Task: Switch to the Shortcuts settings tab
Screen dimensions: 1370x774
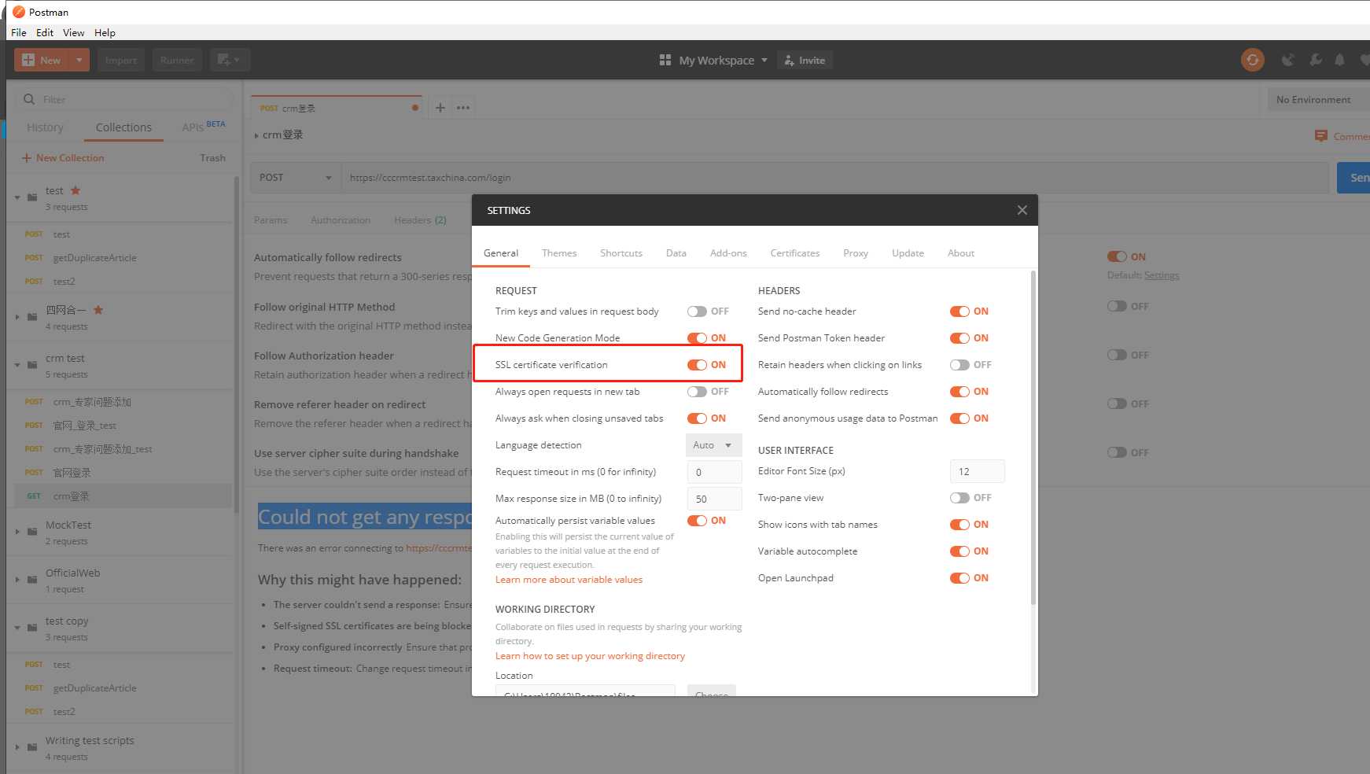Action: [x=621, y=253]
